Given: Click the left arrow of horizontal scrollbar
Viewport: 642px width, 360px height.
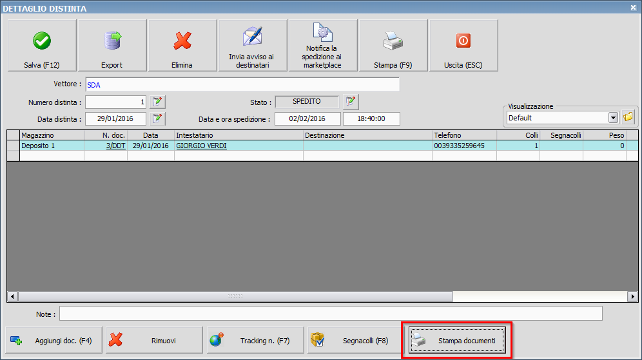Looking at the screenshot, I should (x=13, y=297).
